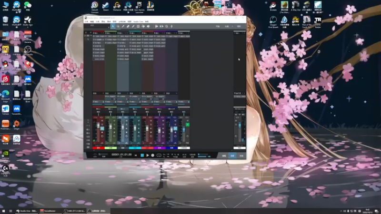
Task: Toggle monitor button on blue channel 7
Action: point(175,128)
